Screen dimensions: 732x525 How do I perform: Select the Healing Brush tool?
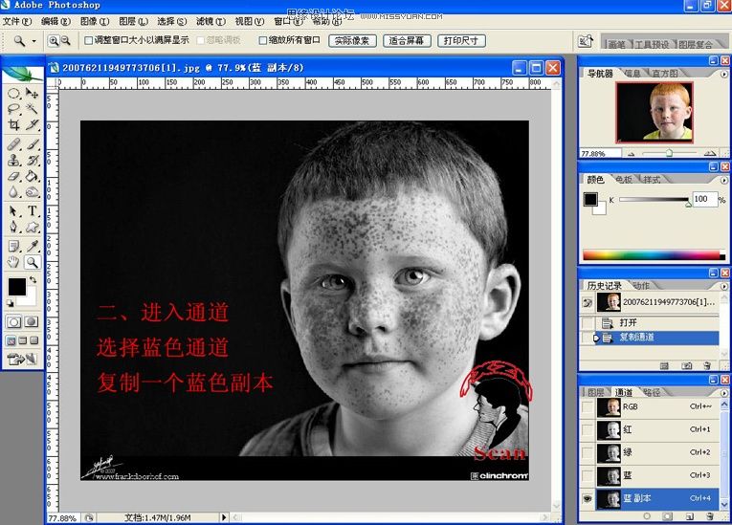pyautogui.click(x=14, y=144)
